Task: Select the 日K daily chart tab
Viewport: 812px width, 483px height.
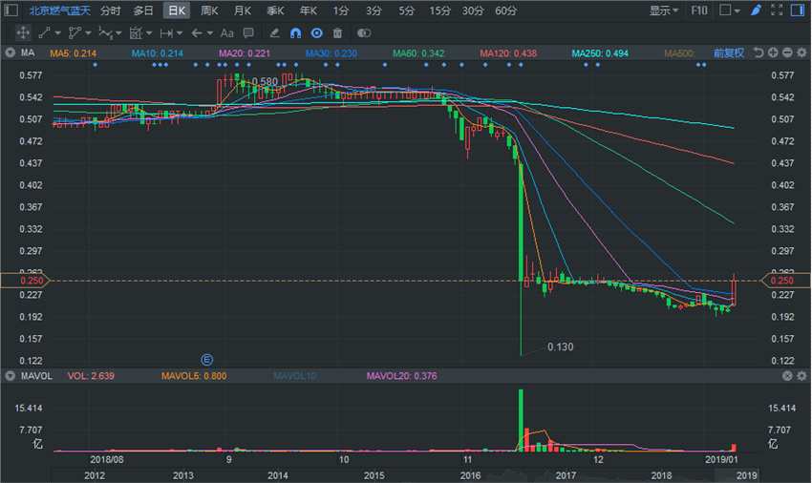Action: click(177, 10)
